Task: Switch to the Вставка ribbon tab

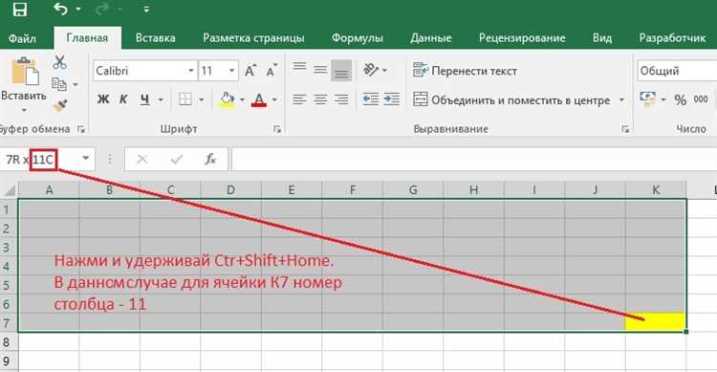Action: pyautogui.click(x=156, y=38)
